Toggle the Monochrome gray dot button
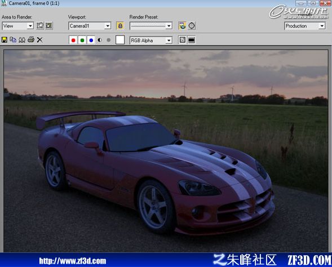Screen dimensions: 332x267 tap(109, 40)
